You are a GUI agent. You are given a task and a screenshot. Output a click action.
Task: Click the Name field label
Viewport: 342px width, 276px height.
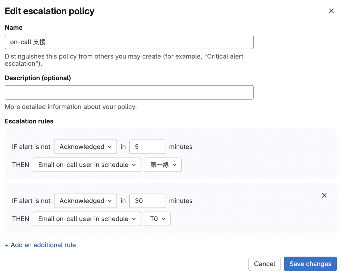pyautogui.click(x=14, y=28)
